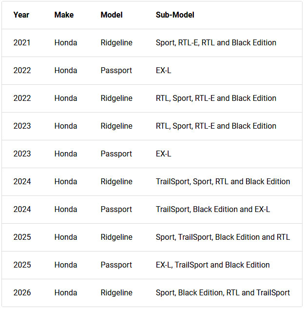Select the 2022 Ridgeline model cell

coord(116,98)
